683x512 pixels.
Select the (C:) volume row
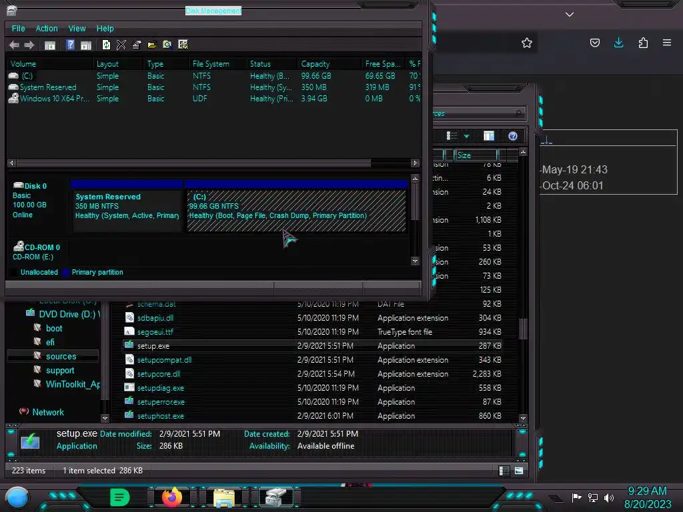(x=213, y=76)
